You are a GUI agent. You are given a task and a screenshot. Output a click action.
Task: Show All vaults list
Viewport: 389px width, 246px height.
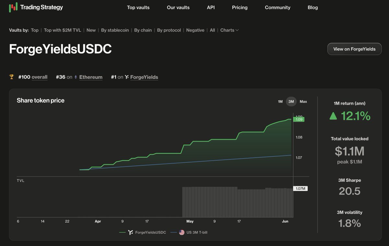pyautogui.click(x=212, y=30)
